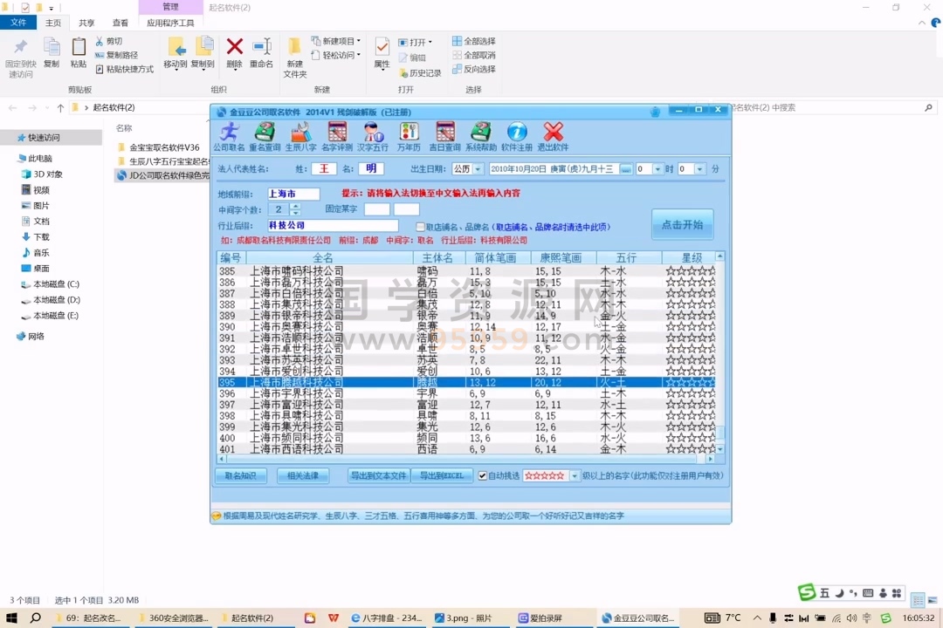Viewport: 943px width, 628px height.
Task: Open the birth date picker dropdown button
Action: pyautogui.click(x=625, y=169)
